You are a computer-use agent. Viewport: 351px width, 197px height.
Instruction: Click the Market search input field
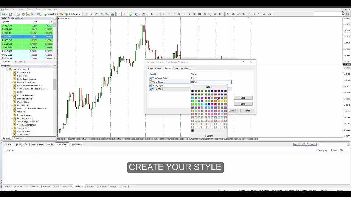click(333, 144)
